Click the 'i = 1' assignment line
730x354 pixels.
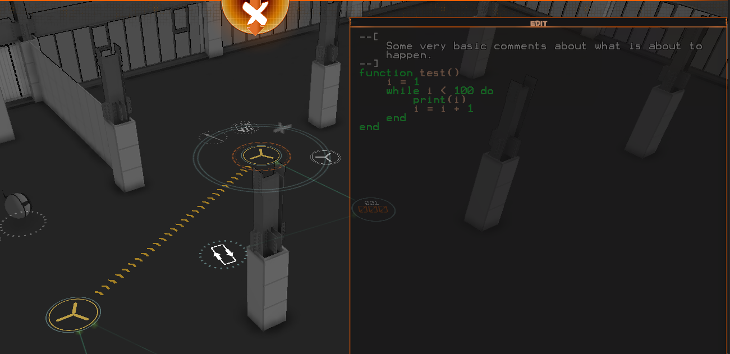tap(403, 82)
